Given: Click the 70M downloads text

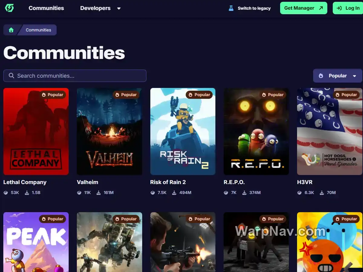Looking at the screenshot, I should coord(331,193).
